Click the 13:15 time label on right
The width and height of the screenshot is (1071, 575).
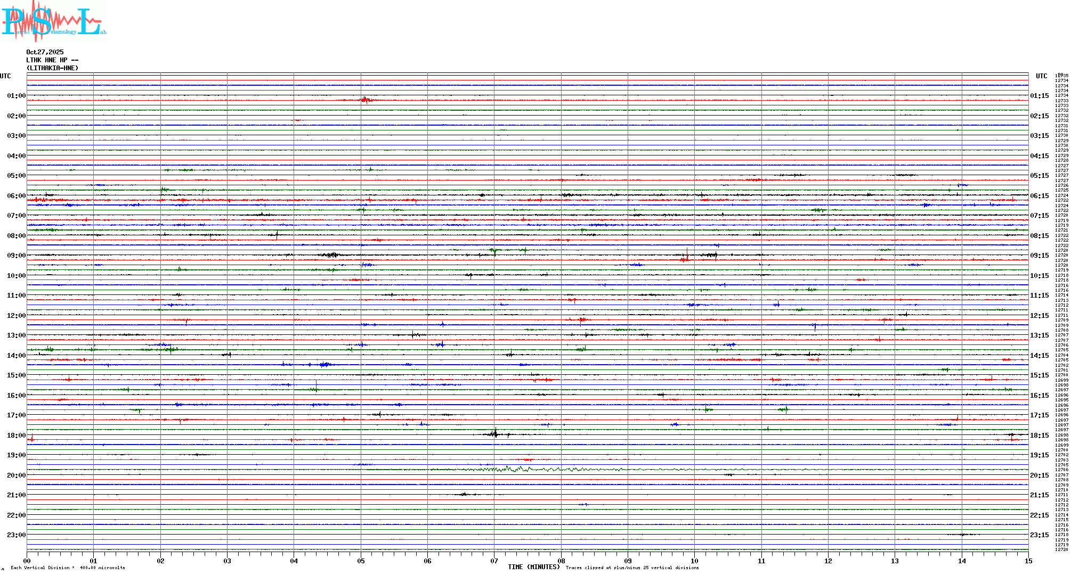(1039, 335)
